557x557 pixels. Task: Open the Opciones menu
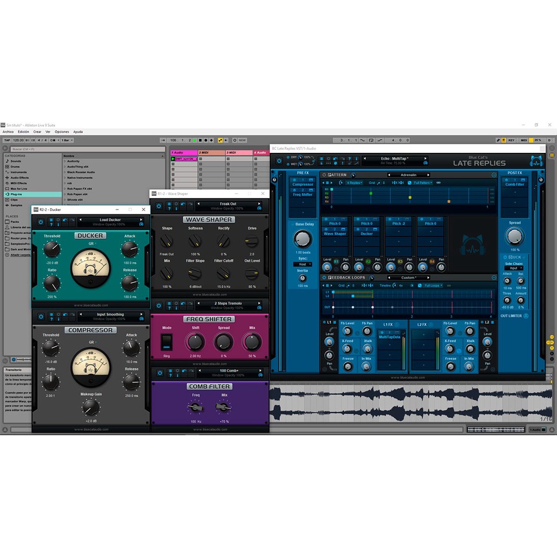[62, 132]
